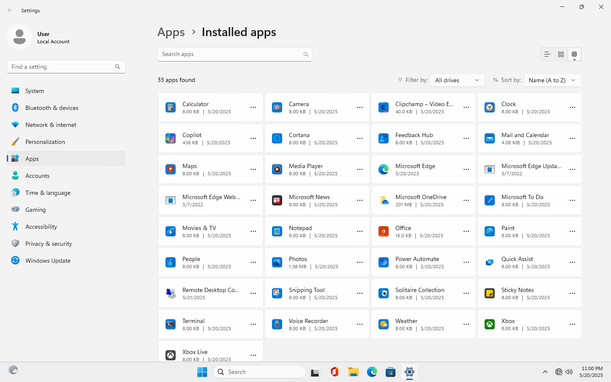The width and height of the screenshot is (611, 382).
Task: Click the Media Player icon
Action: click(277, 169)
